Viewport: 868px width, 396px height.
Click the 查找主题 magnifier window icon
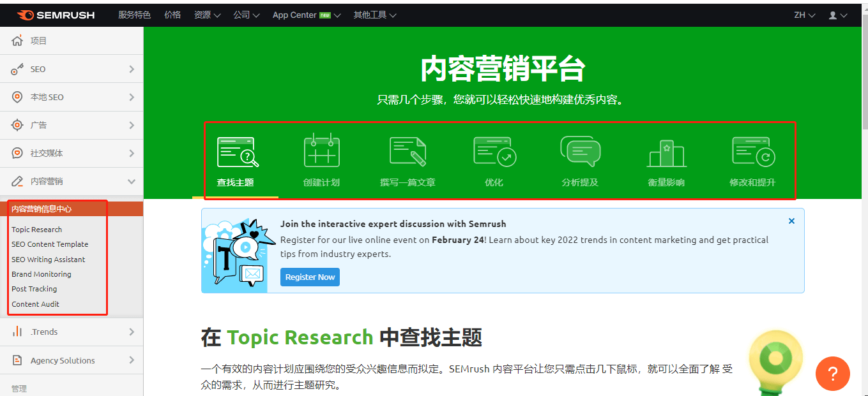point(238,152)
